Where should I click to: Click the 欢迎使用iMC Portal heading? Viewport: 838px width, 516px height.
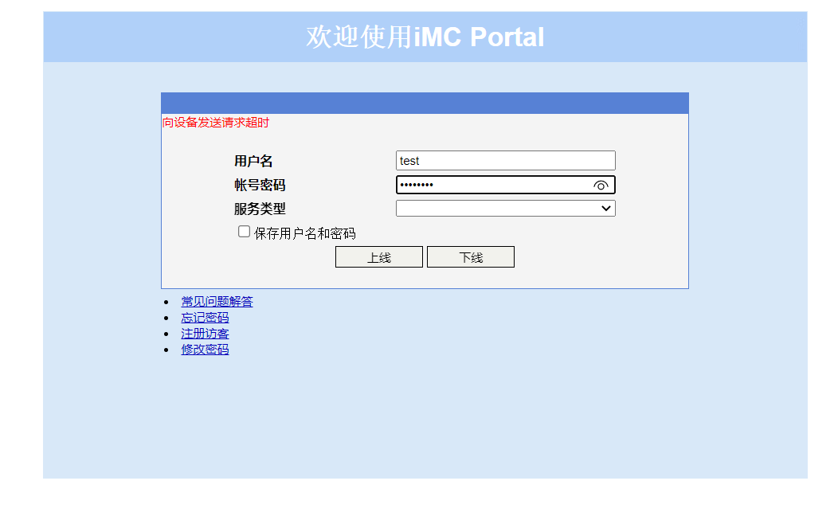(x=425, y=37)
